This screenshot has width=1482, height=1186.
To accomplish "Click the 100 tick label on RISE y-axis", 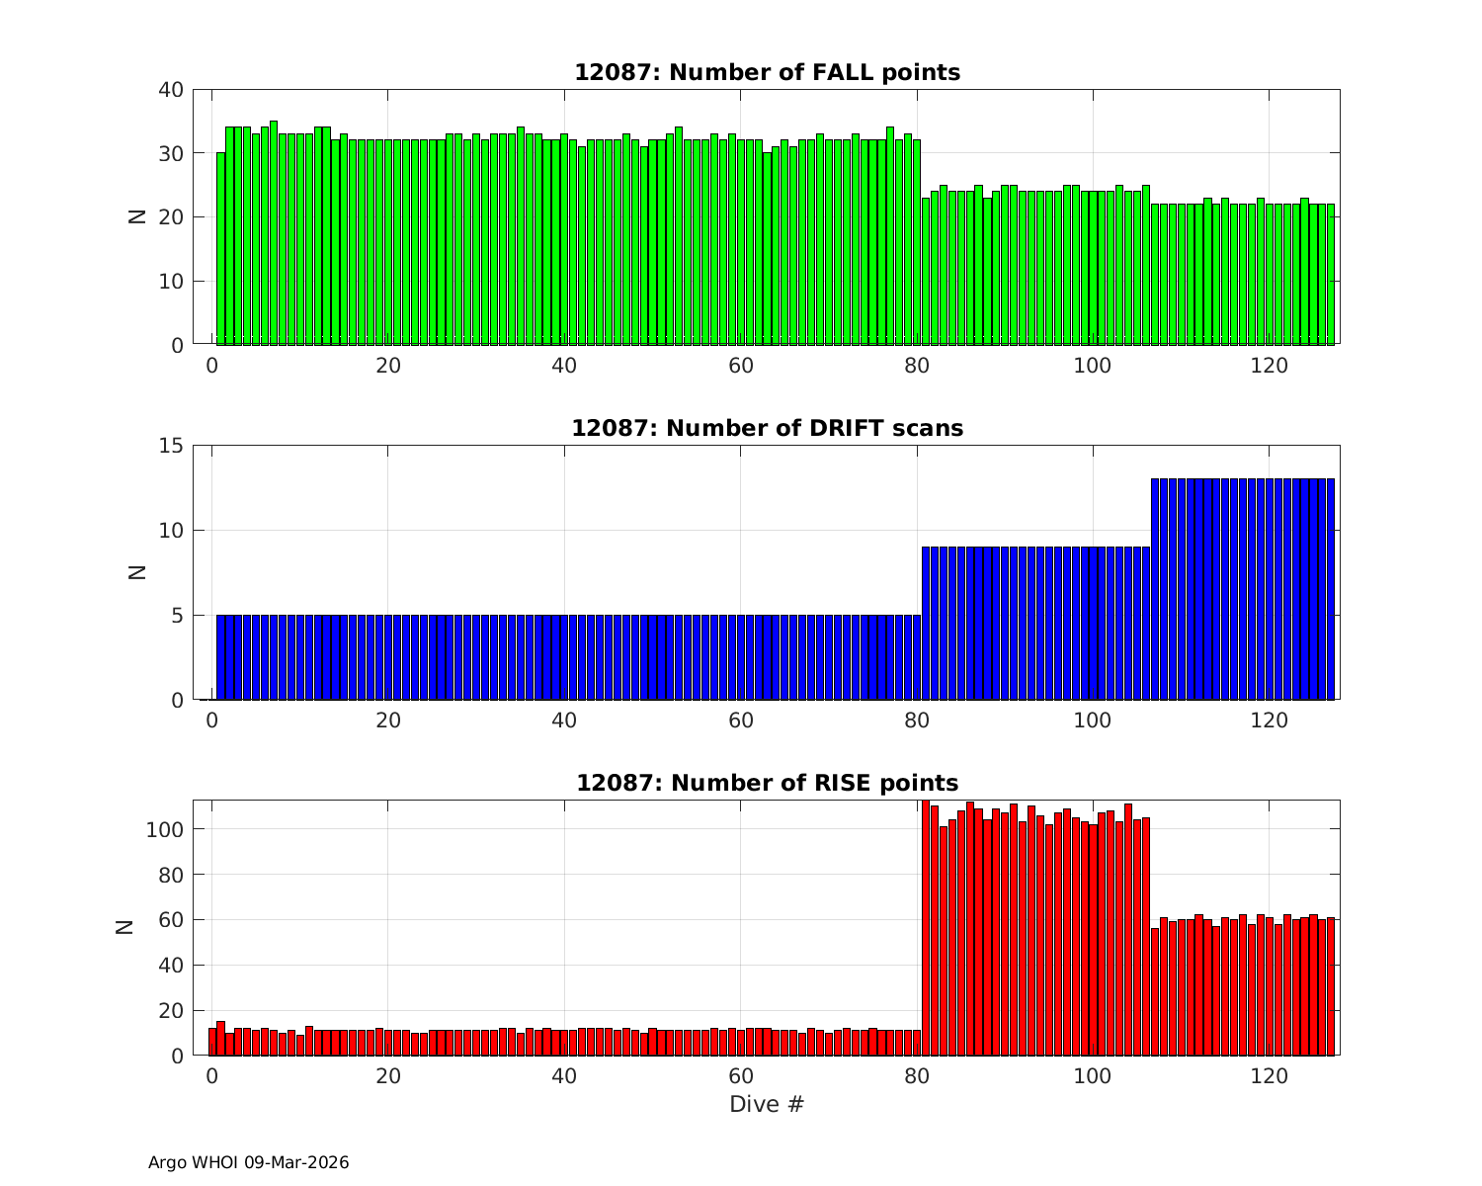I will click(x=164, y=830).
